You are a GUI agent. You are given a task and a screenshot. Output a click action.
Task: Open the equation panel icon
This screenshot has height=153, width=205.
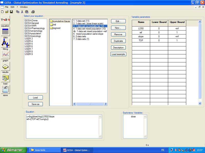click(5, 20)
